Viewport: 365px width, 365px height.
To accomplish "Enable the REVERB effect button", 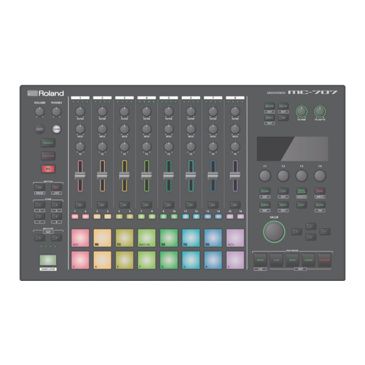I will [270, 106].
